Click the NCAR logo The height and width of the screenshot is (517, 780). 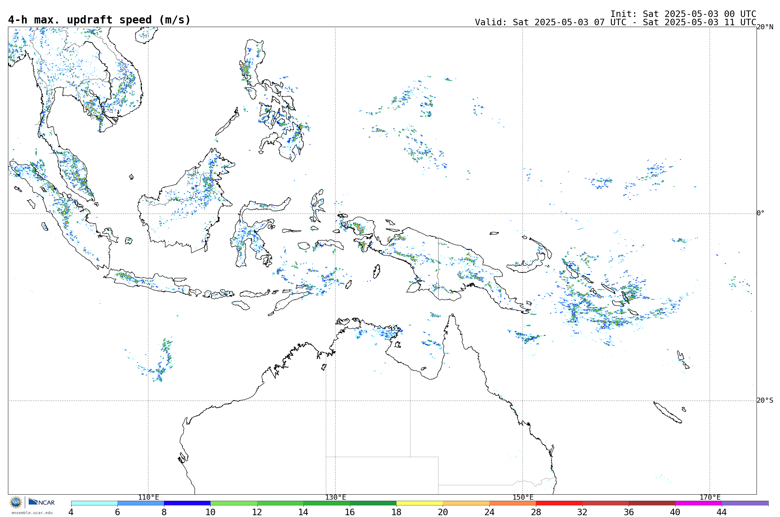tap(42, 502)
